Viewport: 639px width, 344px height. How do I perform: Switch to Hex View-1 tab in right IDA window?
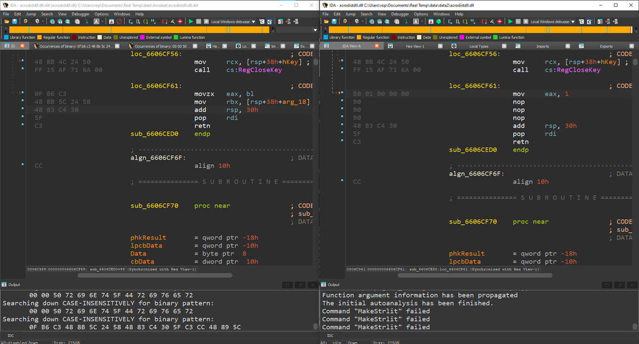pyautogui.click(x=415, y=46)
